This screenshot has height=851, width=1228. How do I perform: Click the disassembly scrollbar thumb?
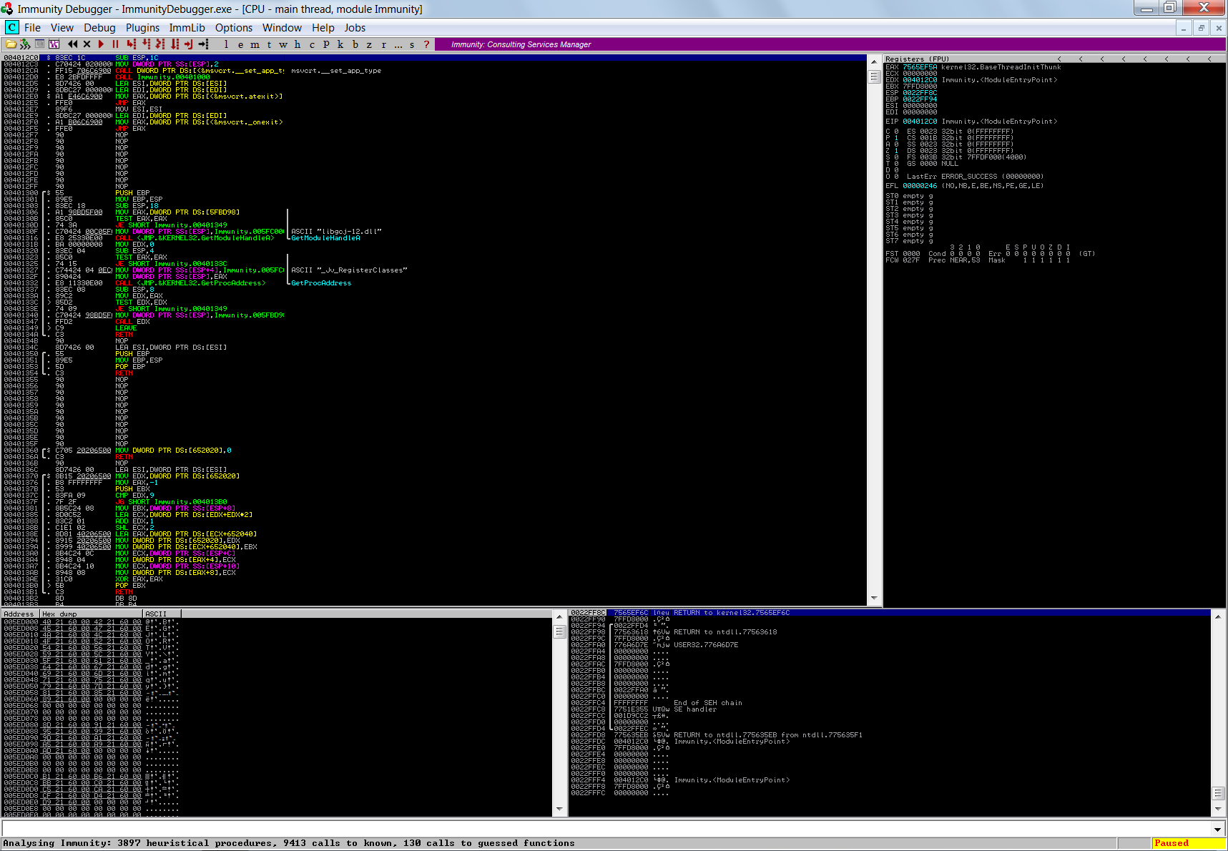874,76
